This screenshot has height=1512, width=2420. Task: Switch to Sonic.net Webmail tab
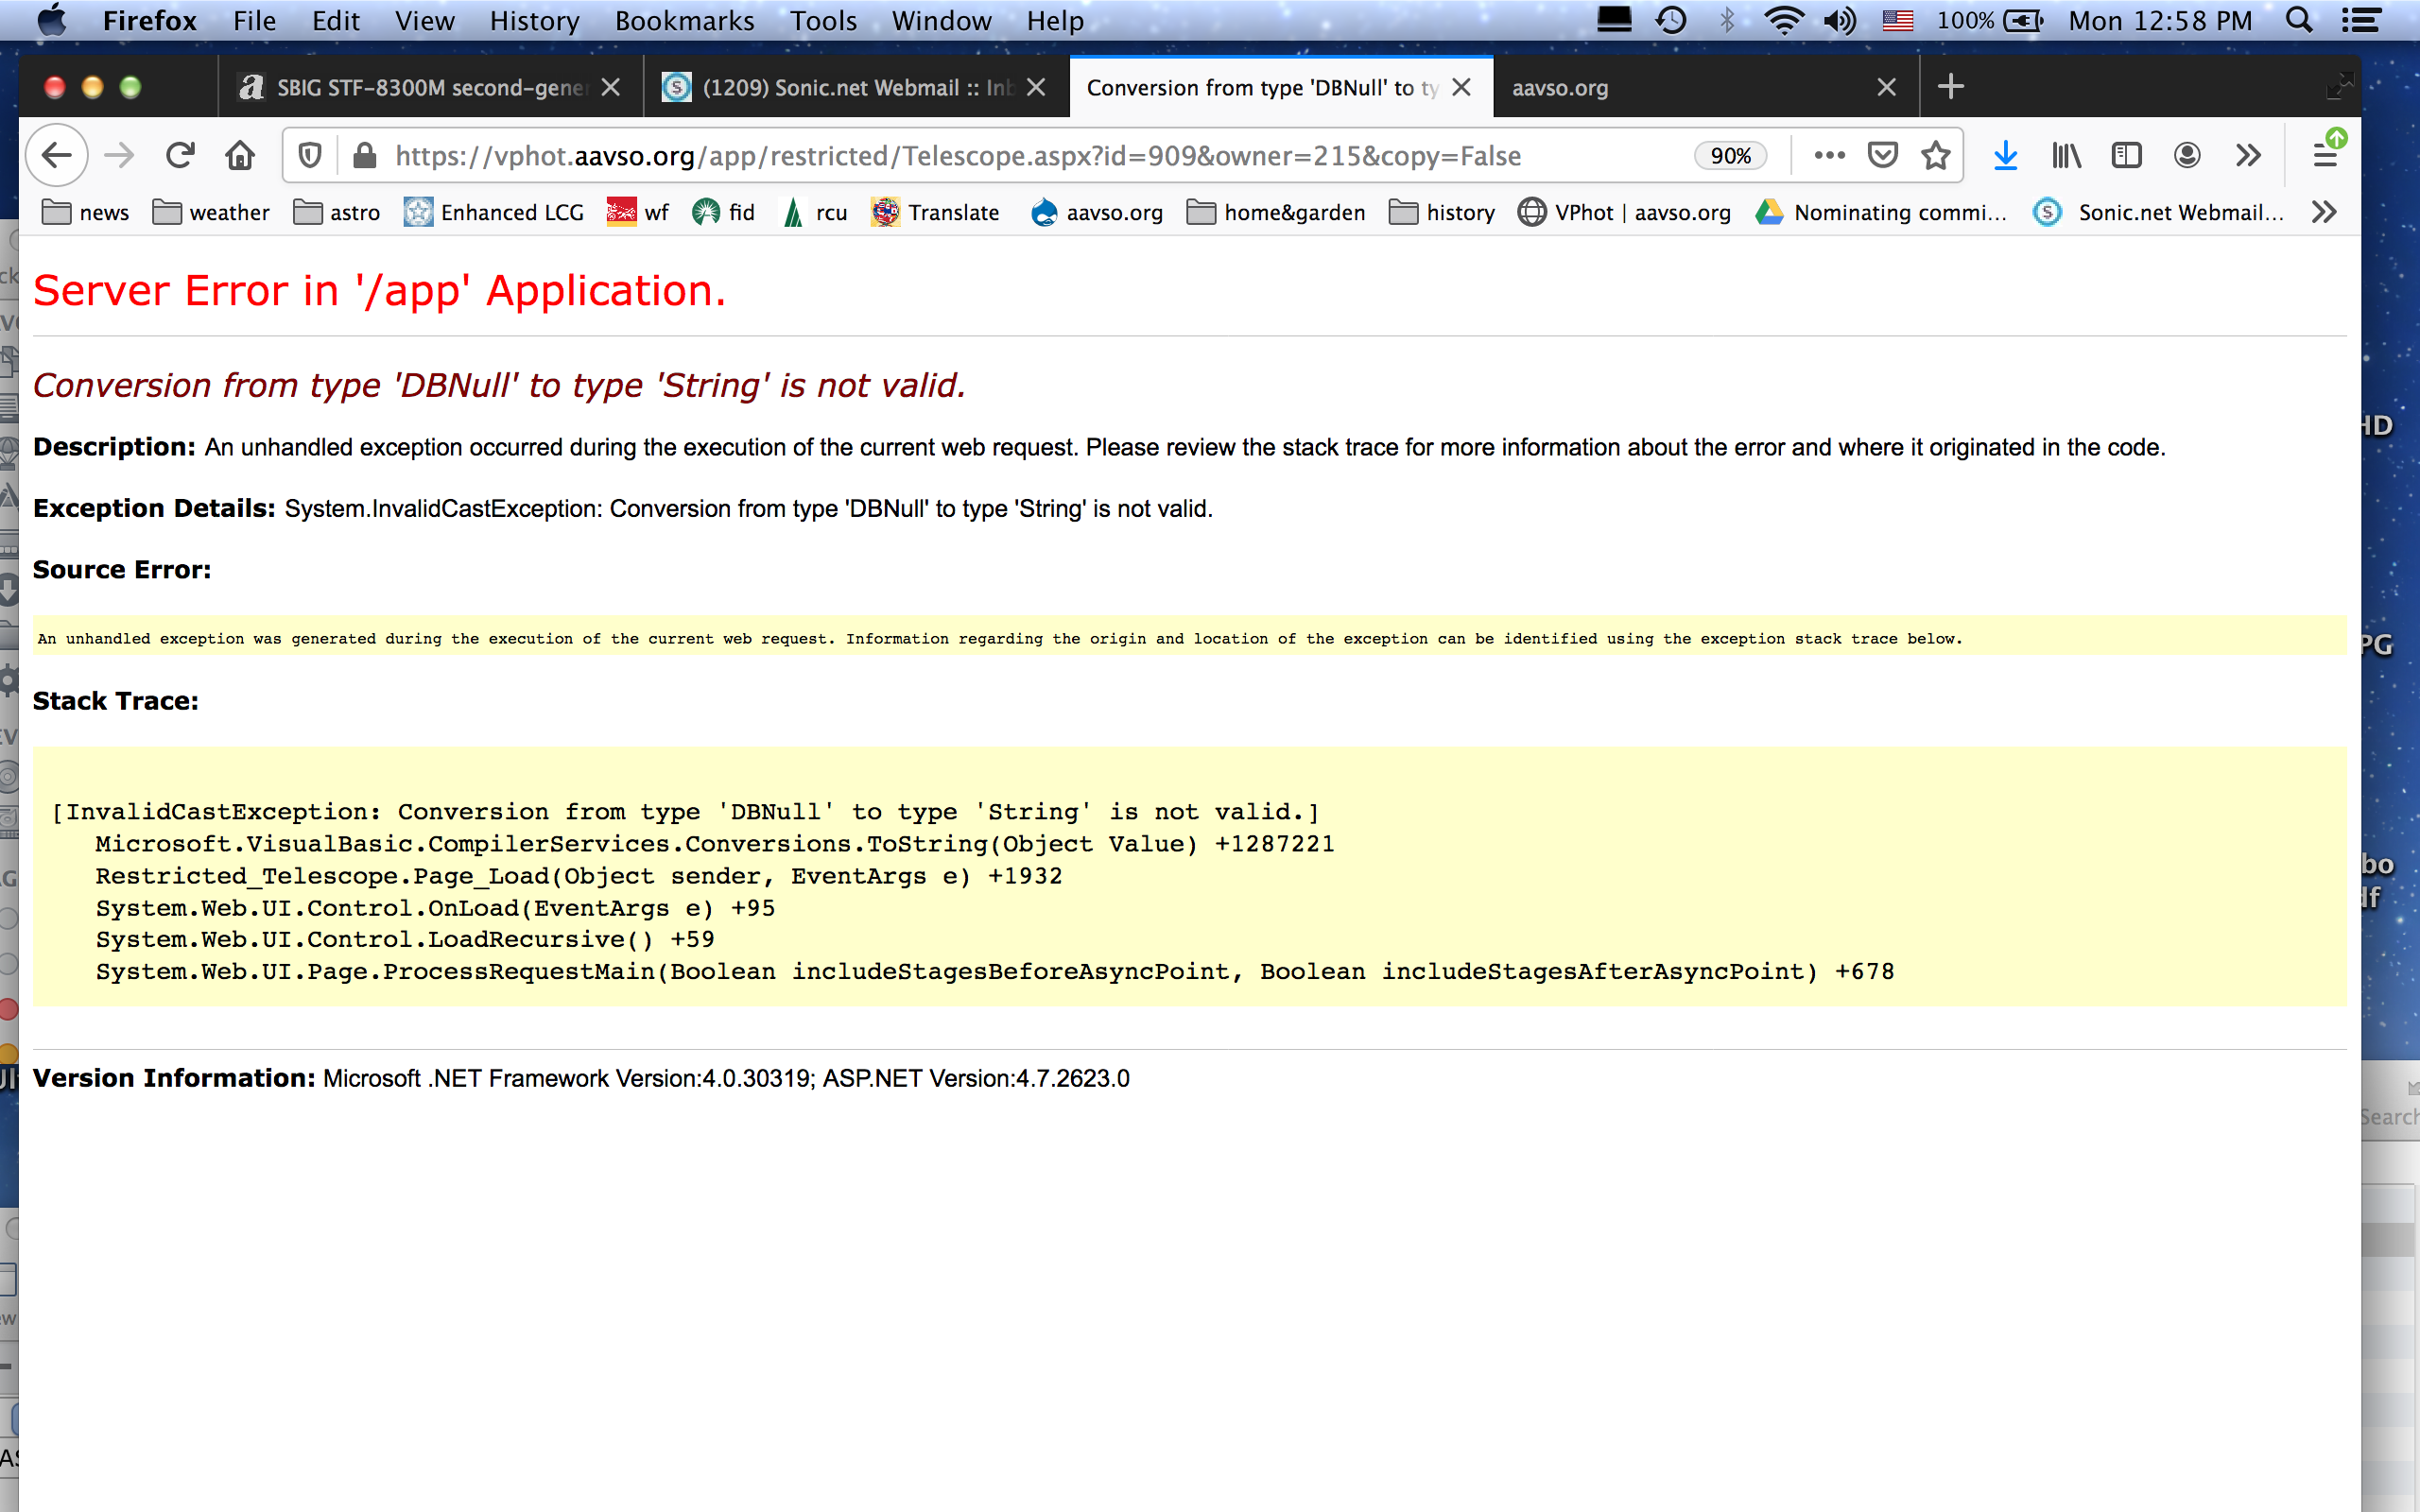pyautogui.click(x=840, y=88)
